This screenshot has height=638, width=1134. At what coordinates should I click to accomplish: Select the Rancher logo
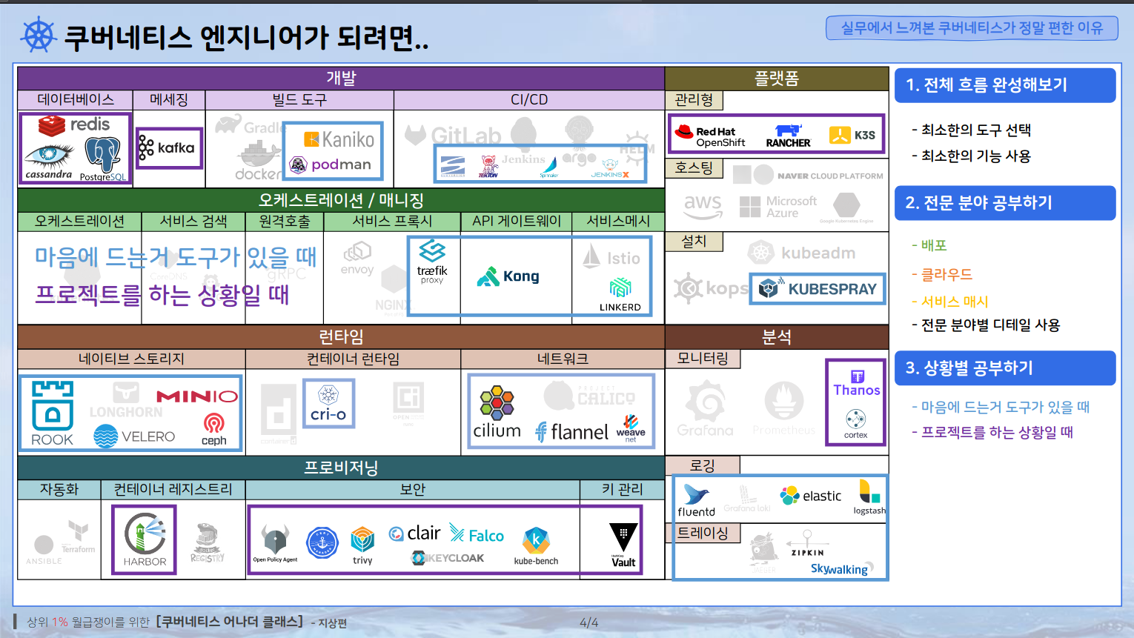click(x=789, y=136)
